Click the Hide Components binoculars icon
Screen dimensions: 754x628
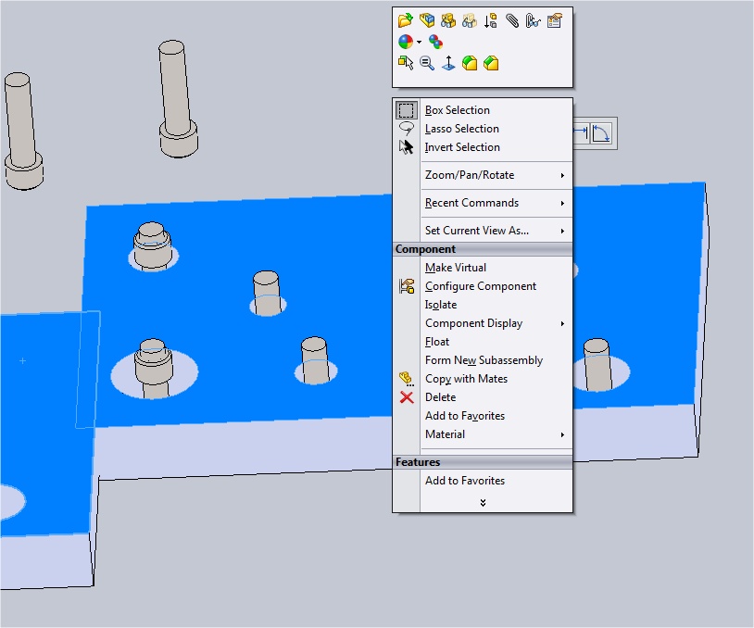448,20
